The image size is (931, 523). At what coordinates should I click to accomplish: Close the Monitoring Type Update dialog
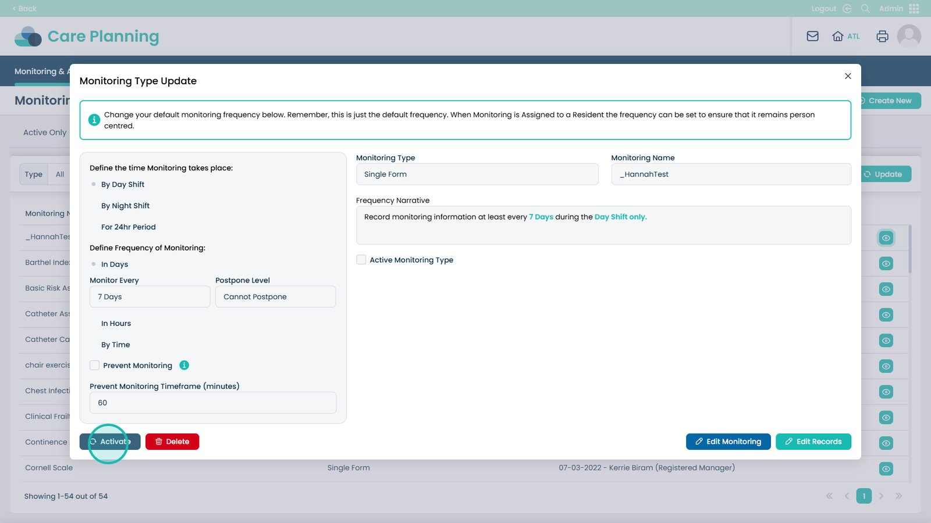[848, 76]
